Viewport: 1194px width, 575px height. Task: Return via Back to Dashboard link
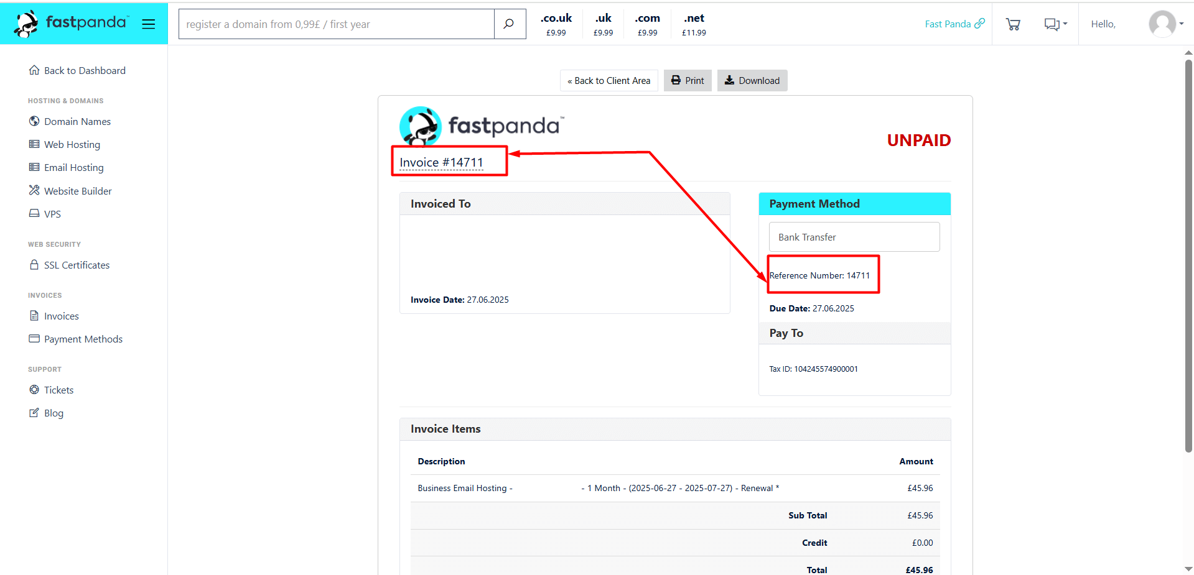pos(85,70)
